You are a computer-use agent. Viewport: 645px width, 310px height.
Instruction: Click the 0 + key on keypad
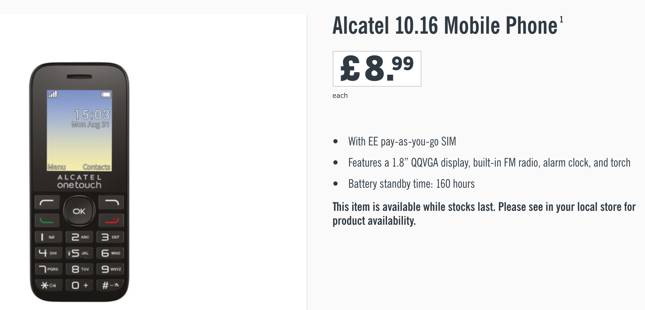pos(79,285)
